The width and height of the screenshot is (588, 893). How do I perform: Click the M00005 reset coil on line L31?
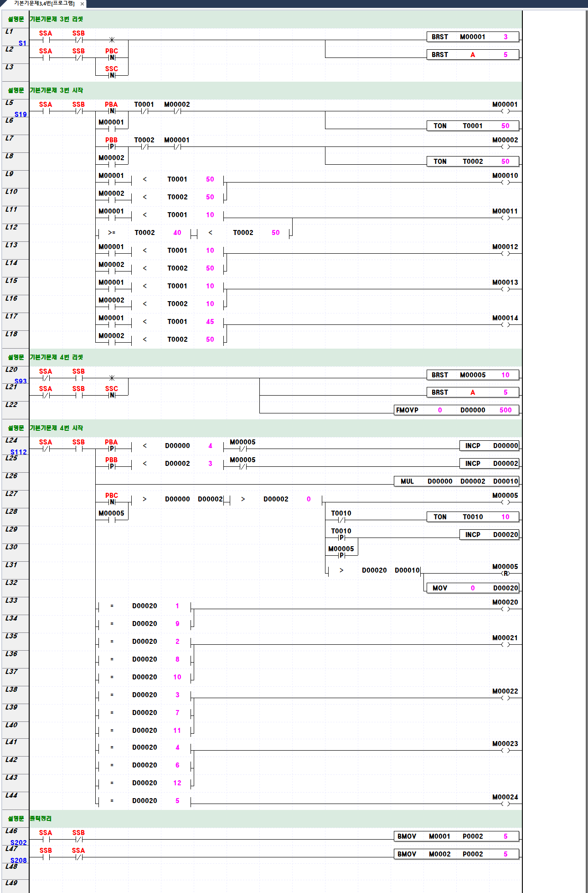point(505,573)
